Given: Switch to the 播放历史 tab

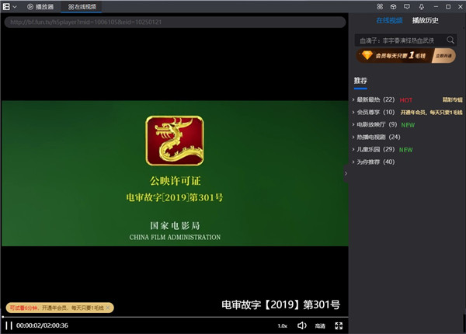Looking at the screenshot, I should (426, 20).
